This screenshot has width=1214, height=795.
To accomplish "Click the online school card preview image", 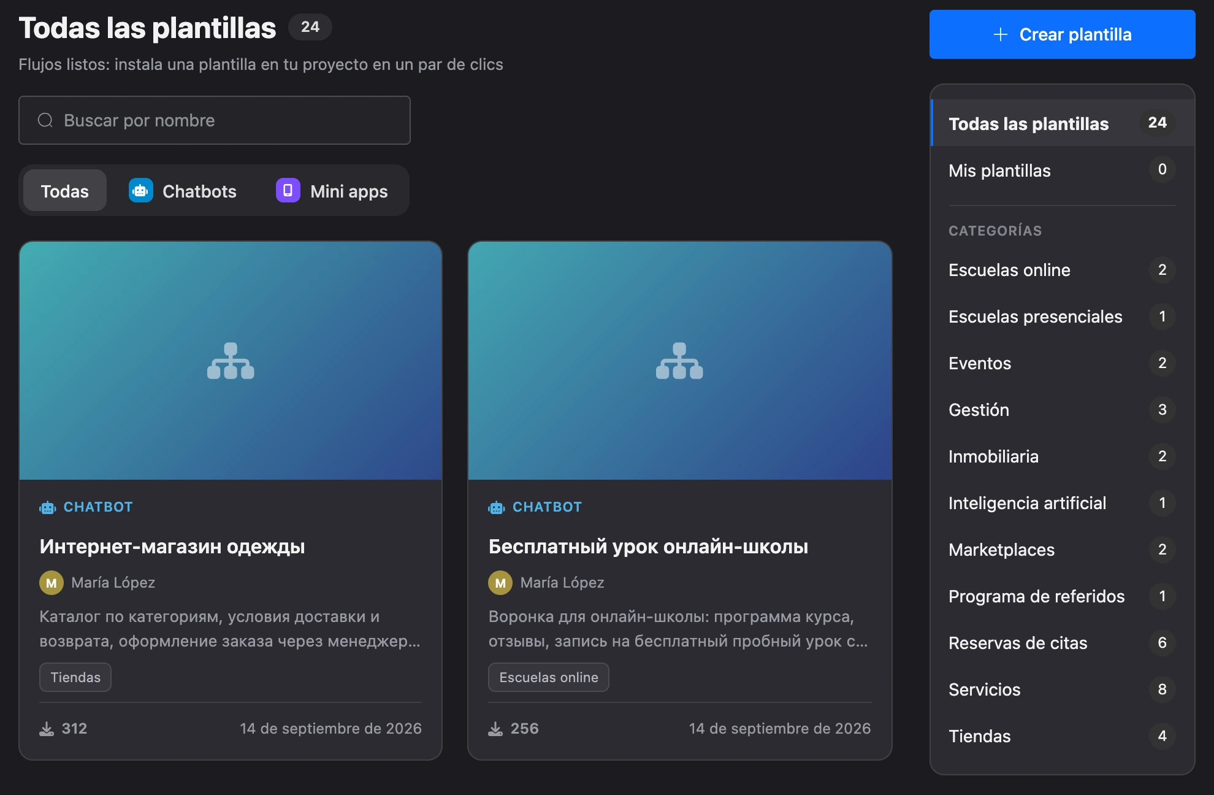I will click(679, 361).
